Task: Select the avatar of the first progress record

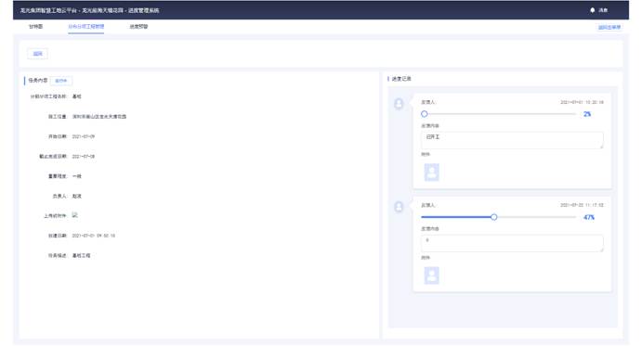Action: click(399, 104)
